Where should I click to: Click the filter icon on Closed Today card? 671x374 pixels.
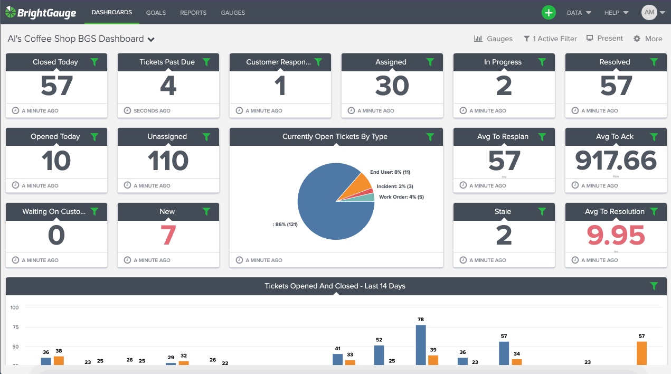(94, 62)
